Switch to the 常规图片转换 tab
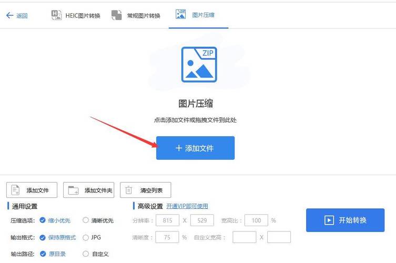 coord(144,16)
